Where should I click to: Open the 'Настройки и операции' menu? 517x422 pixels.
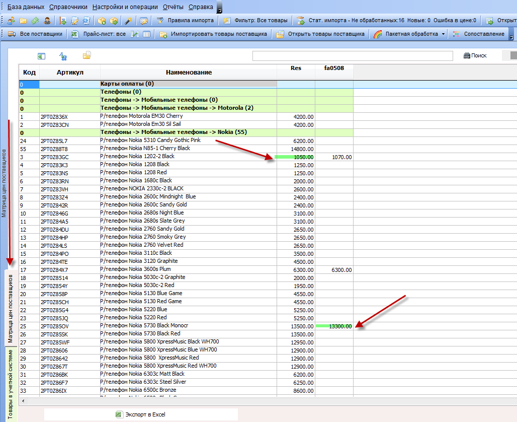(125, 7)
